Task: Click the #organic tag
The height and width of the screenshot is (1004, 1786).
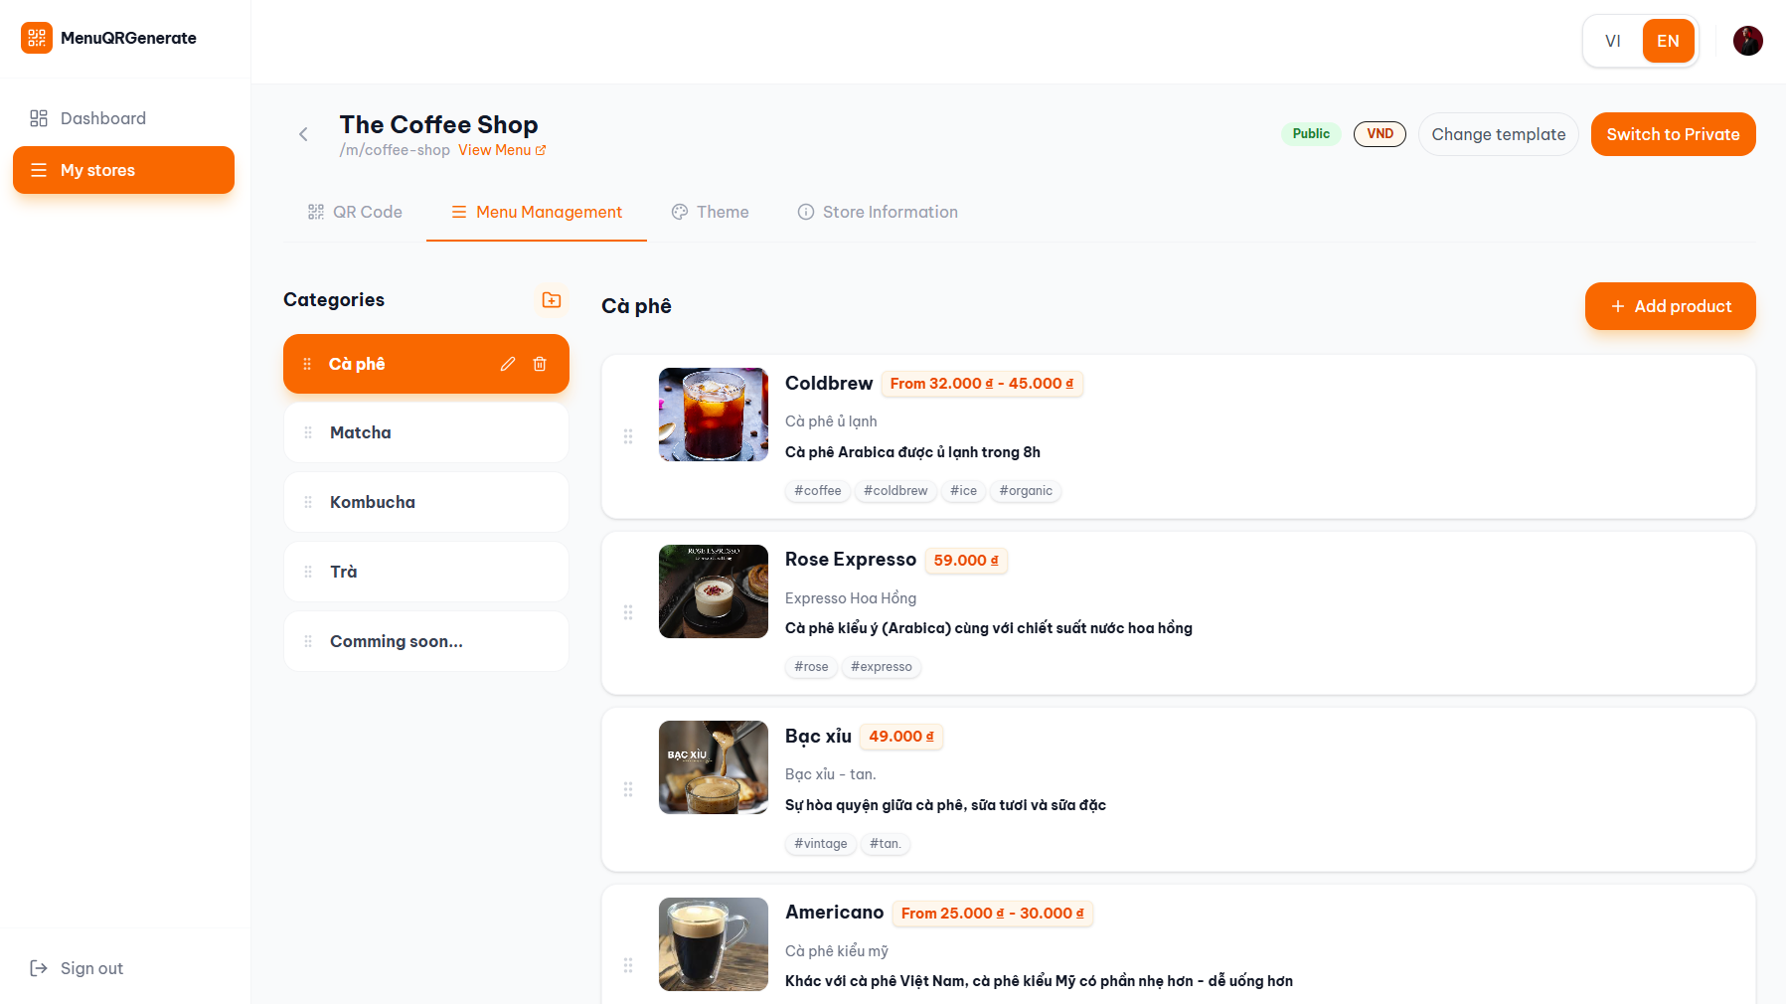Action: pos(1026,491)
